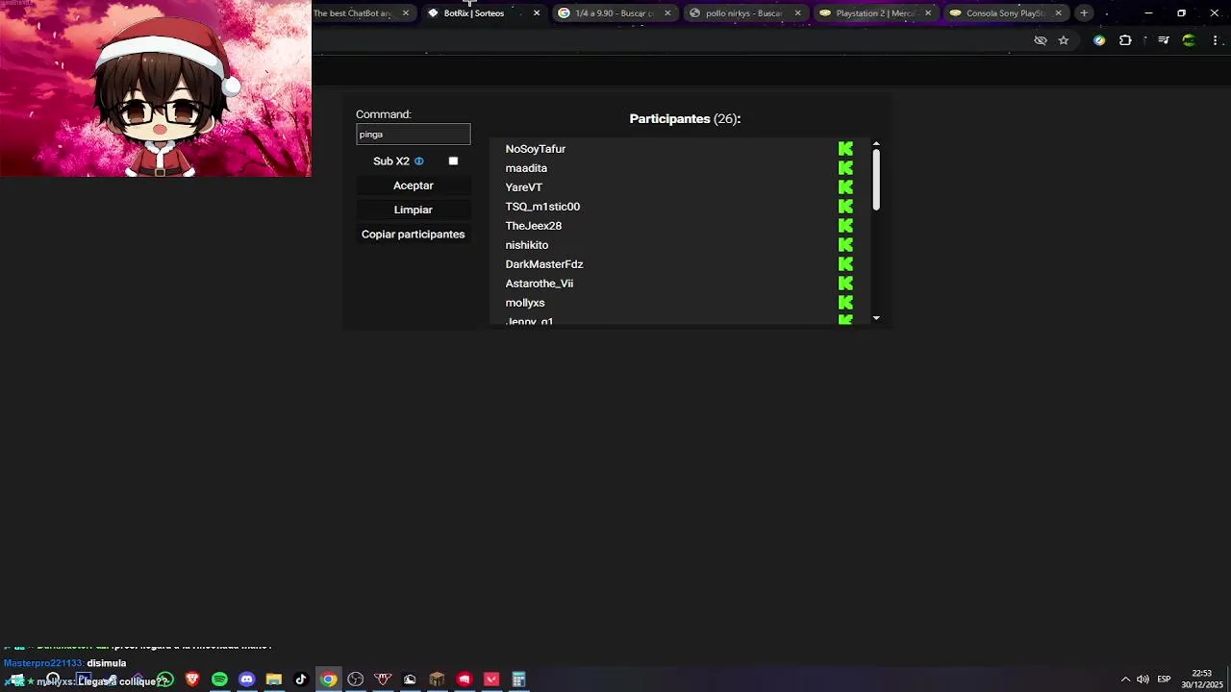
Task: Enable the Sub X2 checkbox
Action: tap(453, 161)
